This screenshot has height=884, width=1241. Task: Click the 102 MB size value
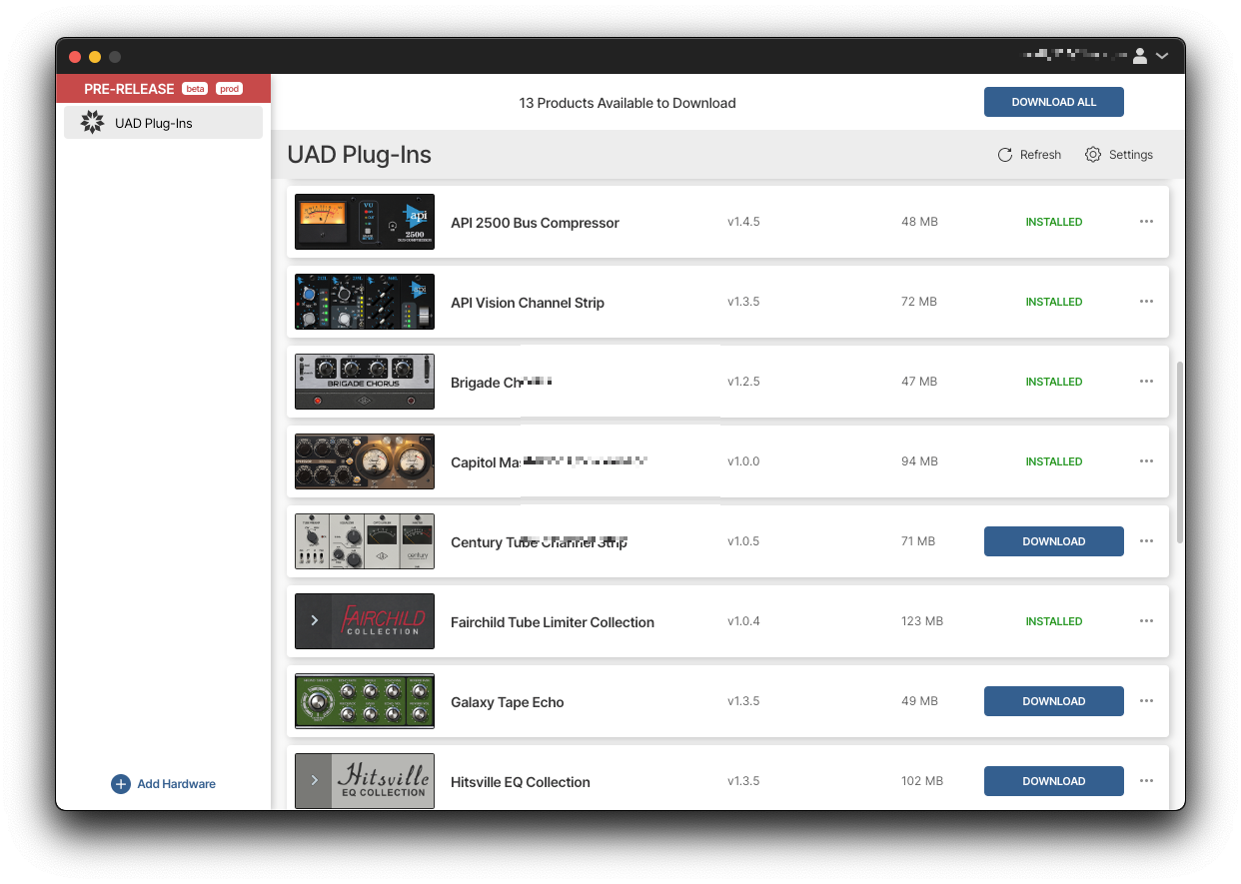pyautogui.click(x=922, y=781)
